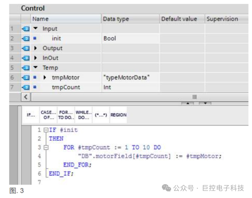The height and width of the screenshot is (198, 252).
Task: Click the blue square marker beside tmpMotor
Action: click(x=35, y=77)
